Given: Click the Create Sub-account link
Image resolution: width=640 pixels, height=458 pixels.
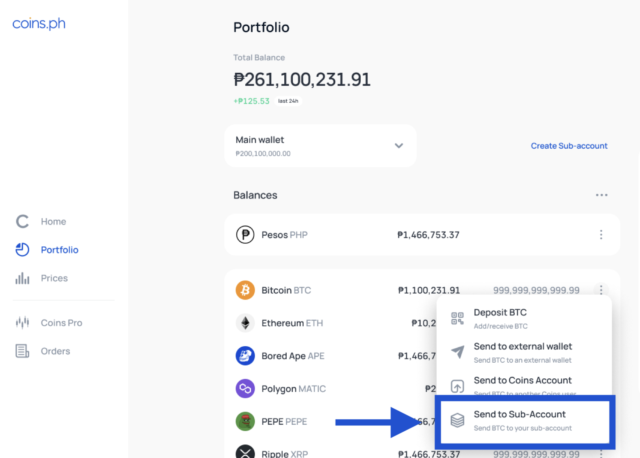Looking at the screenshot, I should click(x=569, y=146).
